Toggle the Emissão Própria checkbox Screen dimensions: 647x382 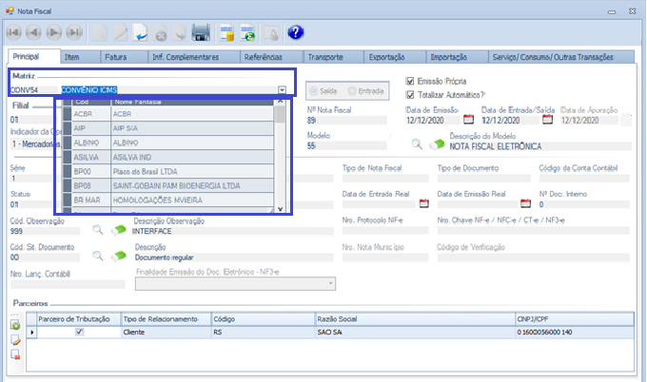pos(410,81)
